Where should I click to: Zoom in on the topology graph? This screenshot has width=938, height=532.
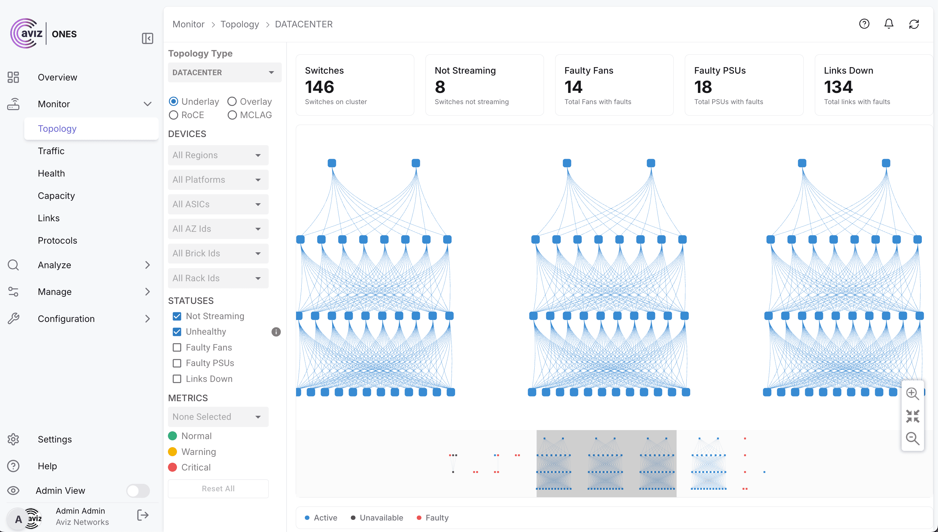[x=912, y=393]
